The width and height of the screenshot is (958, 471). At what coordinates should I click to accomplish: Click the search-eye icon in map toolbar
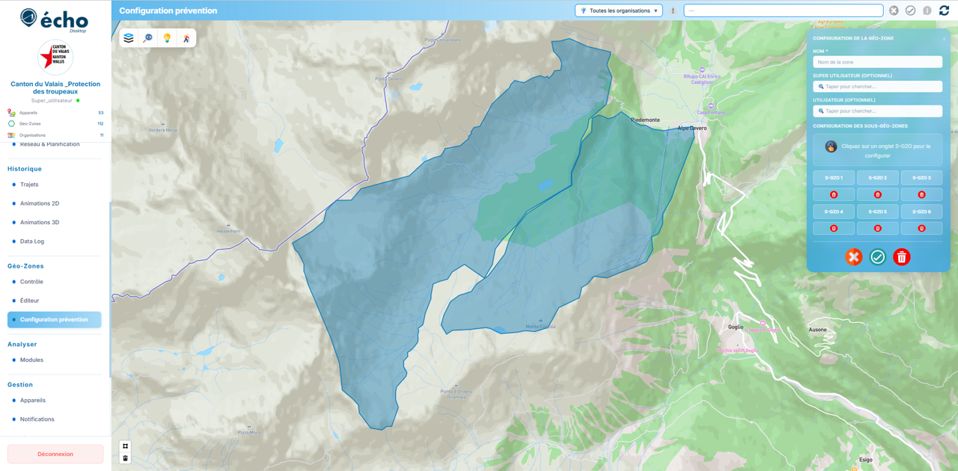pyautogui.click(x=148, y=38)
